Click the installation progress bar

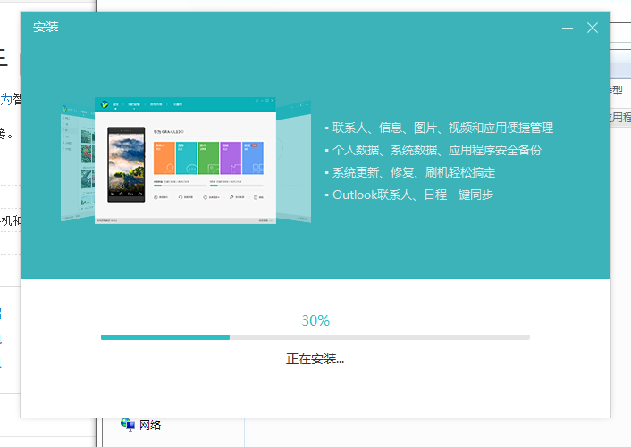tap(315, 337)
